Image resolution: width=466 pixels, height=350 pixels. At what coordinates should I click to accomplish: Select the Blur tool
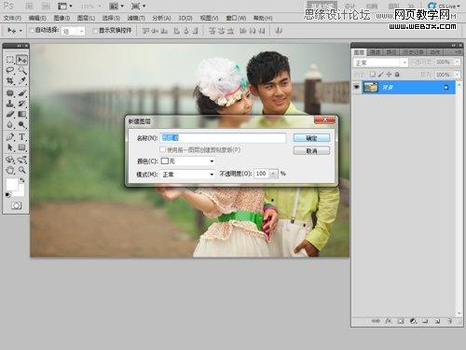(x=10, y=125)
